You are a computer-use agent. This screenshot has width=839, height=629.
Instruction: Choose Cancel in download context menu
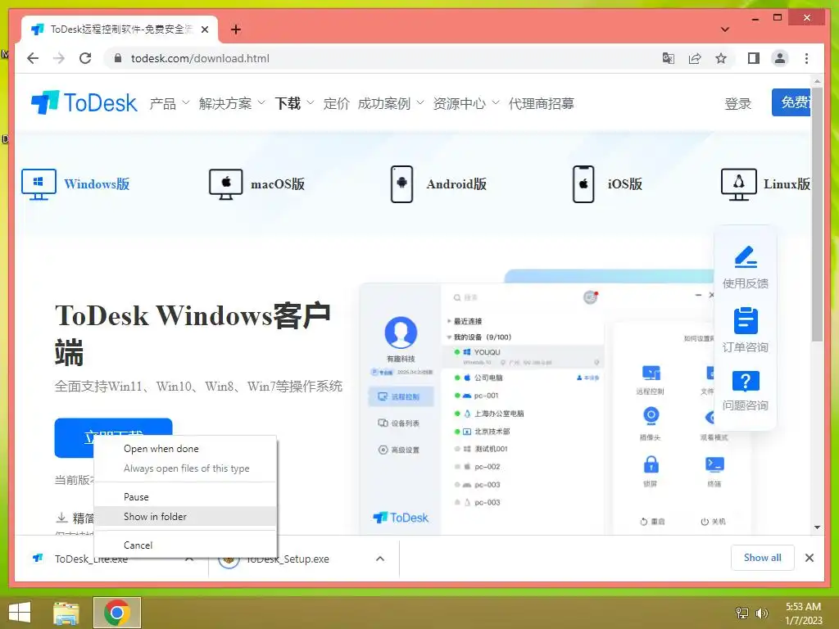click(x=185, y=545)
